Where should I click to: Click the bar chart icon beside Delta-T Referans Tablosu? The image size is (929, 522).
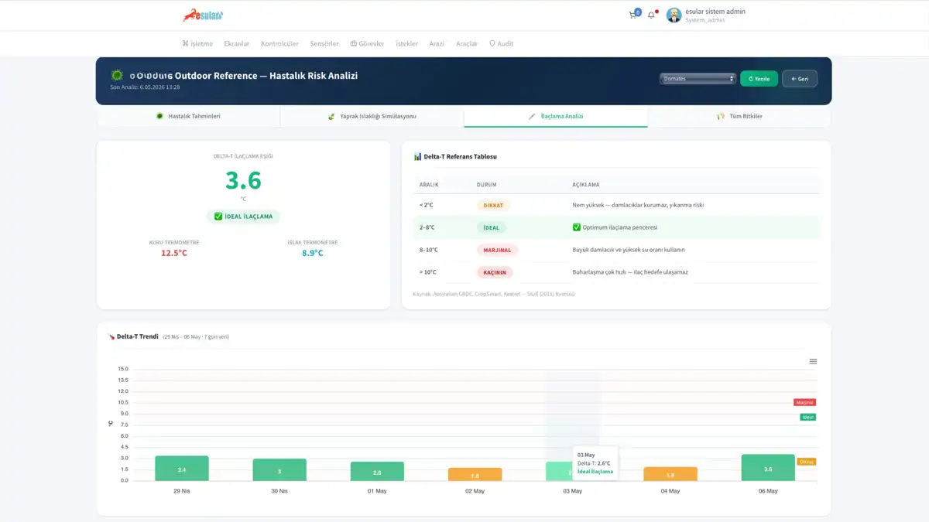click(x=417, y=156)
